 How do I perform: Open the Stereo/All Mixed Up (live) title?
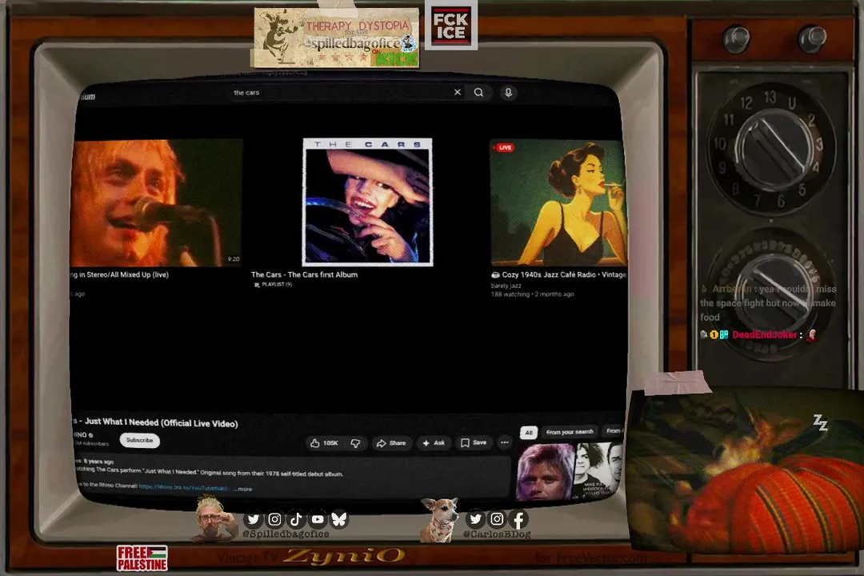coord(119,274)
